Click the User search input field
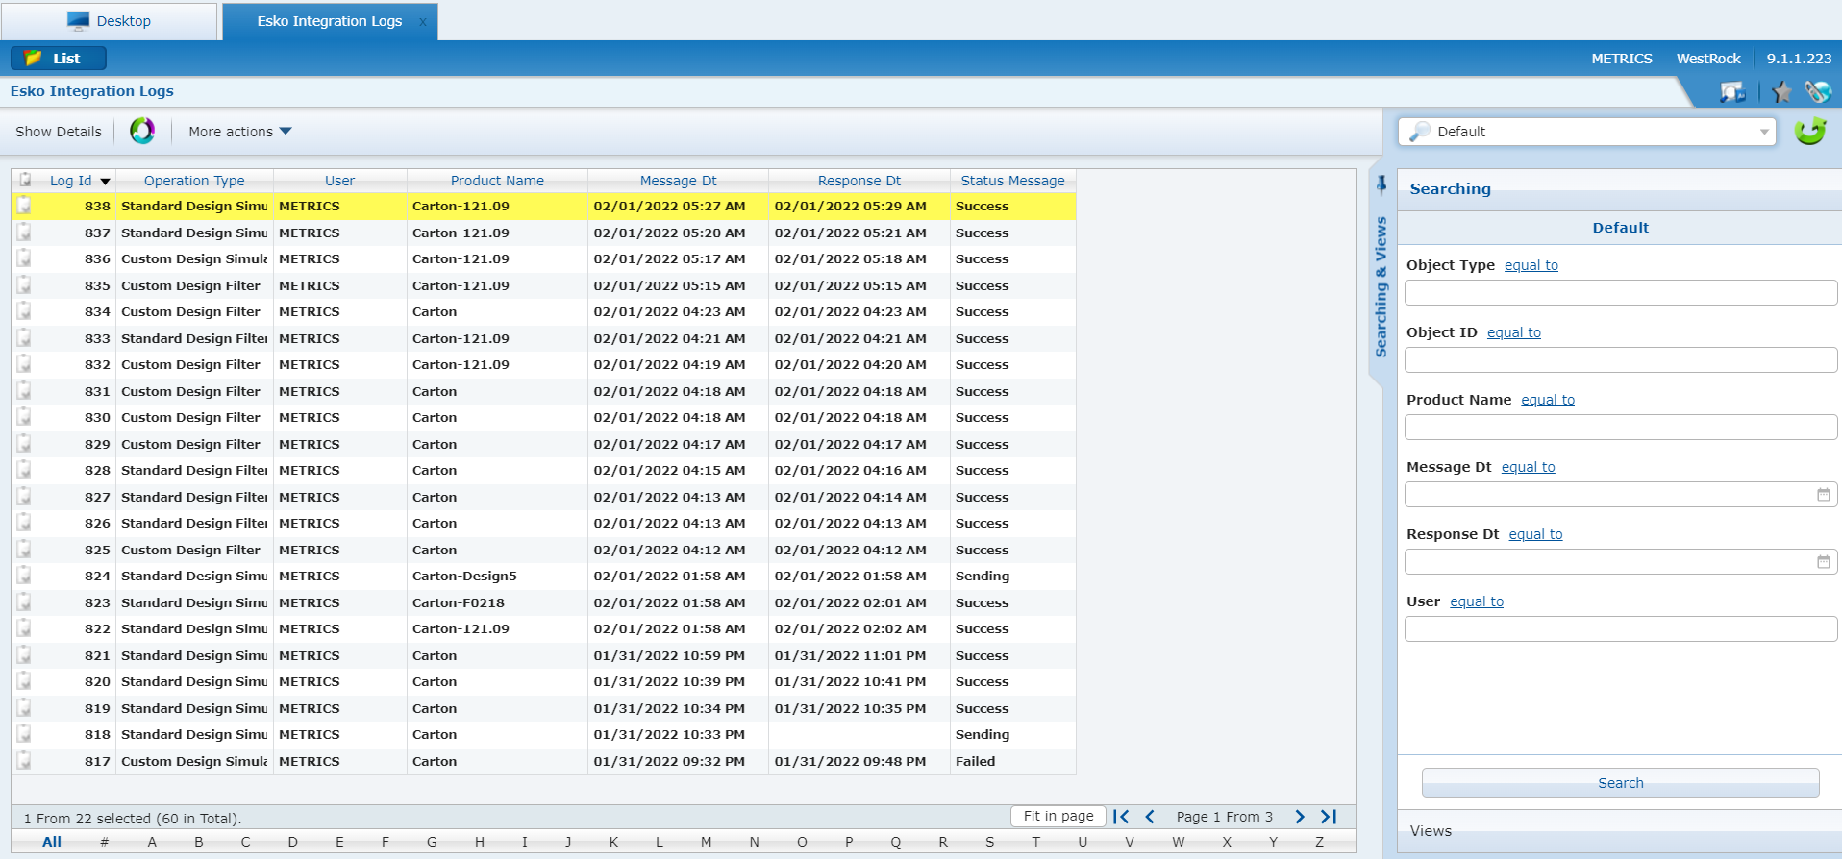Image resolution: width=1842 pixels, height=859 pixels. pyautogui.click(x=1620, y=629)
